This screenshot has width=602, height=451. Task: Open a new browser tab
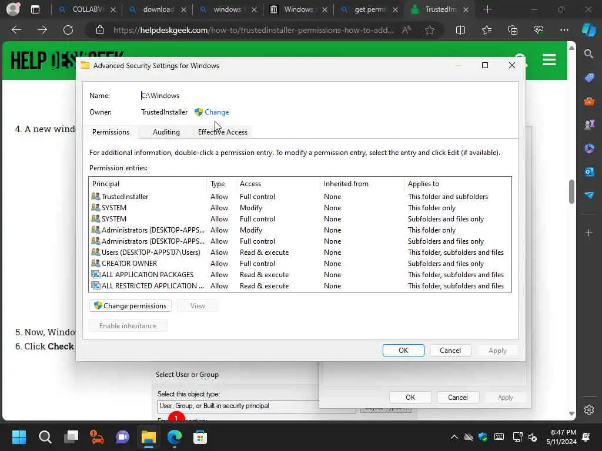click(x=487, y=9)
